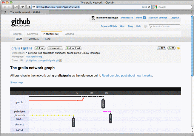The image size is (194, 136).
Task: Click the Google search engine icon
Action: 155,7
